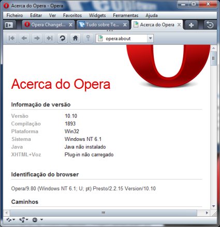Image resolution: width=220 pixels, height=227 pixels.
Task: Click version value 10.10
Action: tap(71, 116)
